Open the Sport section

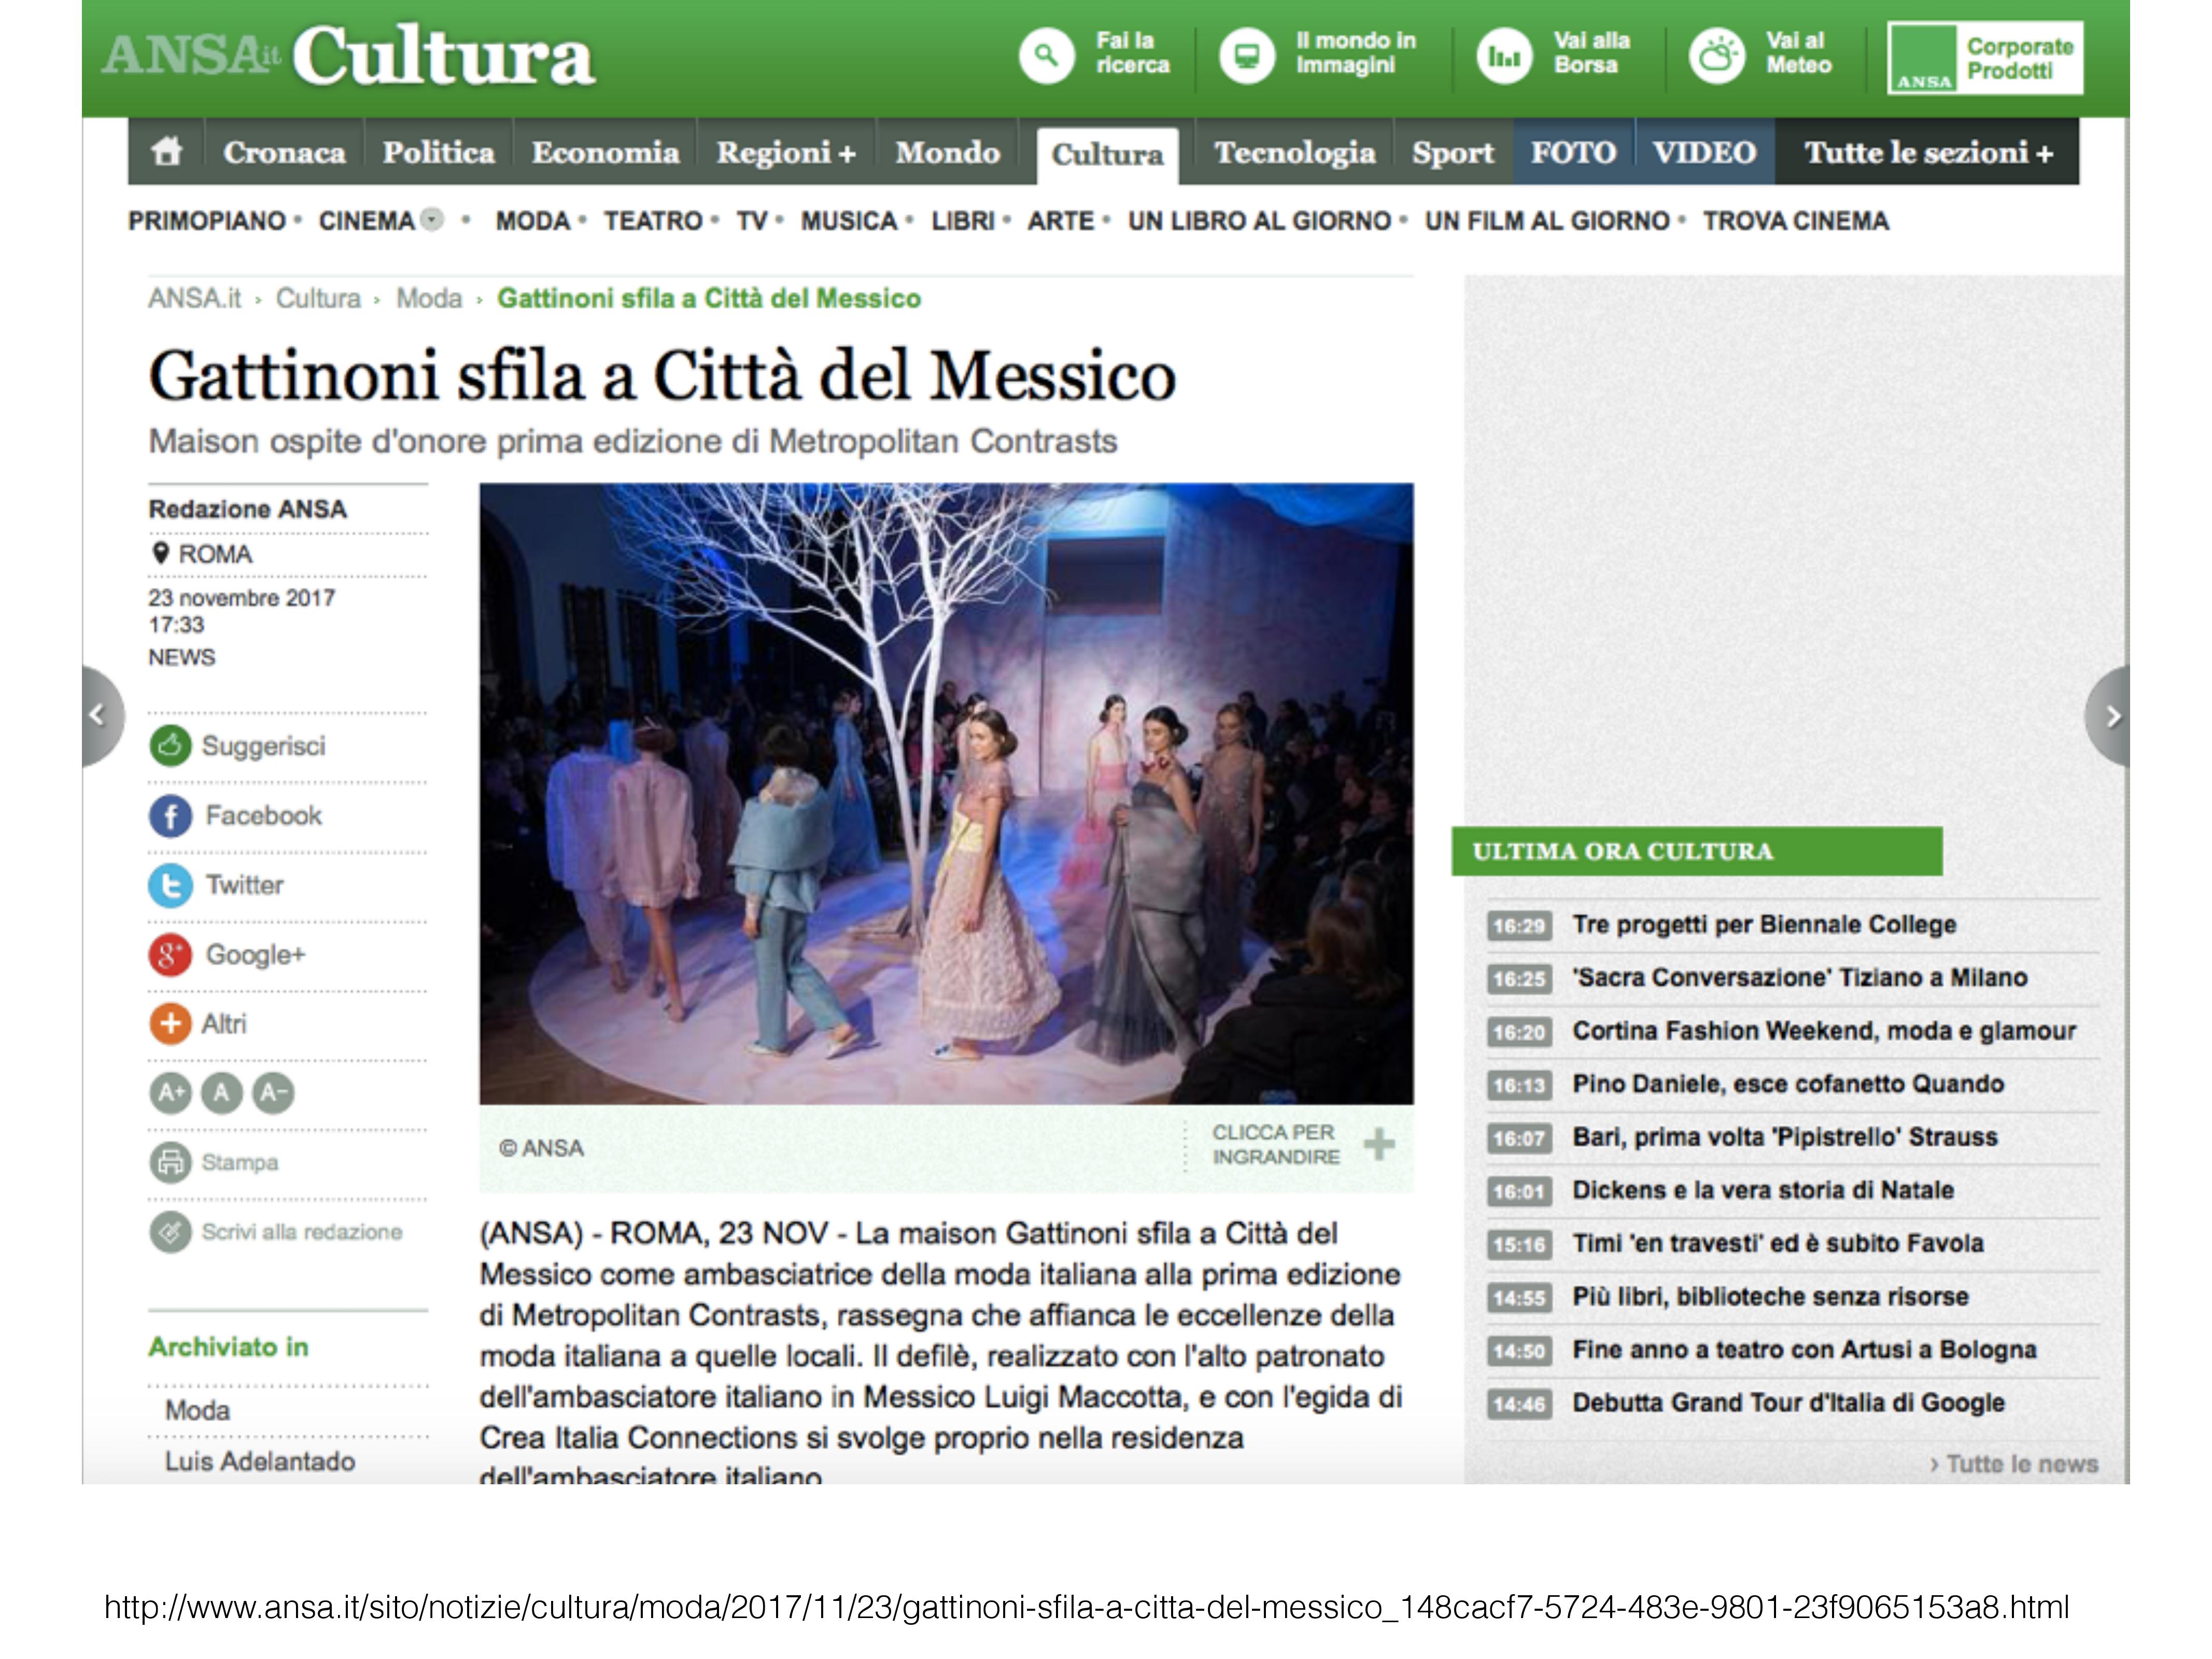point(1453,152)
